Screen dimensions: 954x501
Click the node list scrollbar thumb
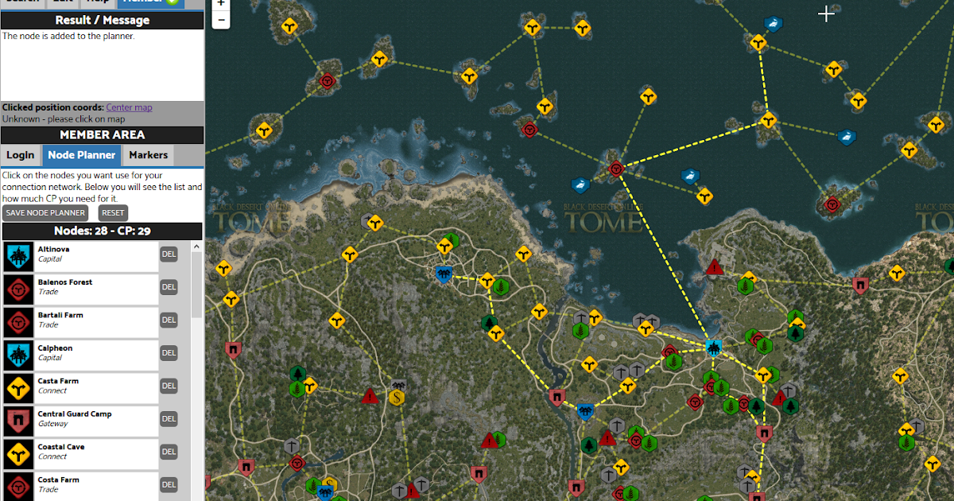coord(197,286)
